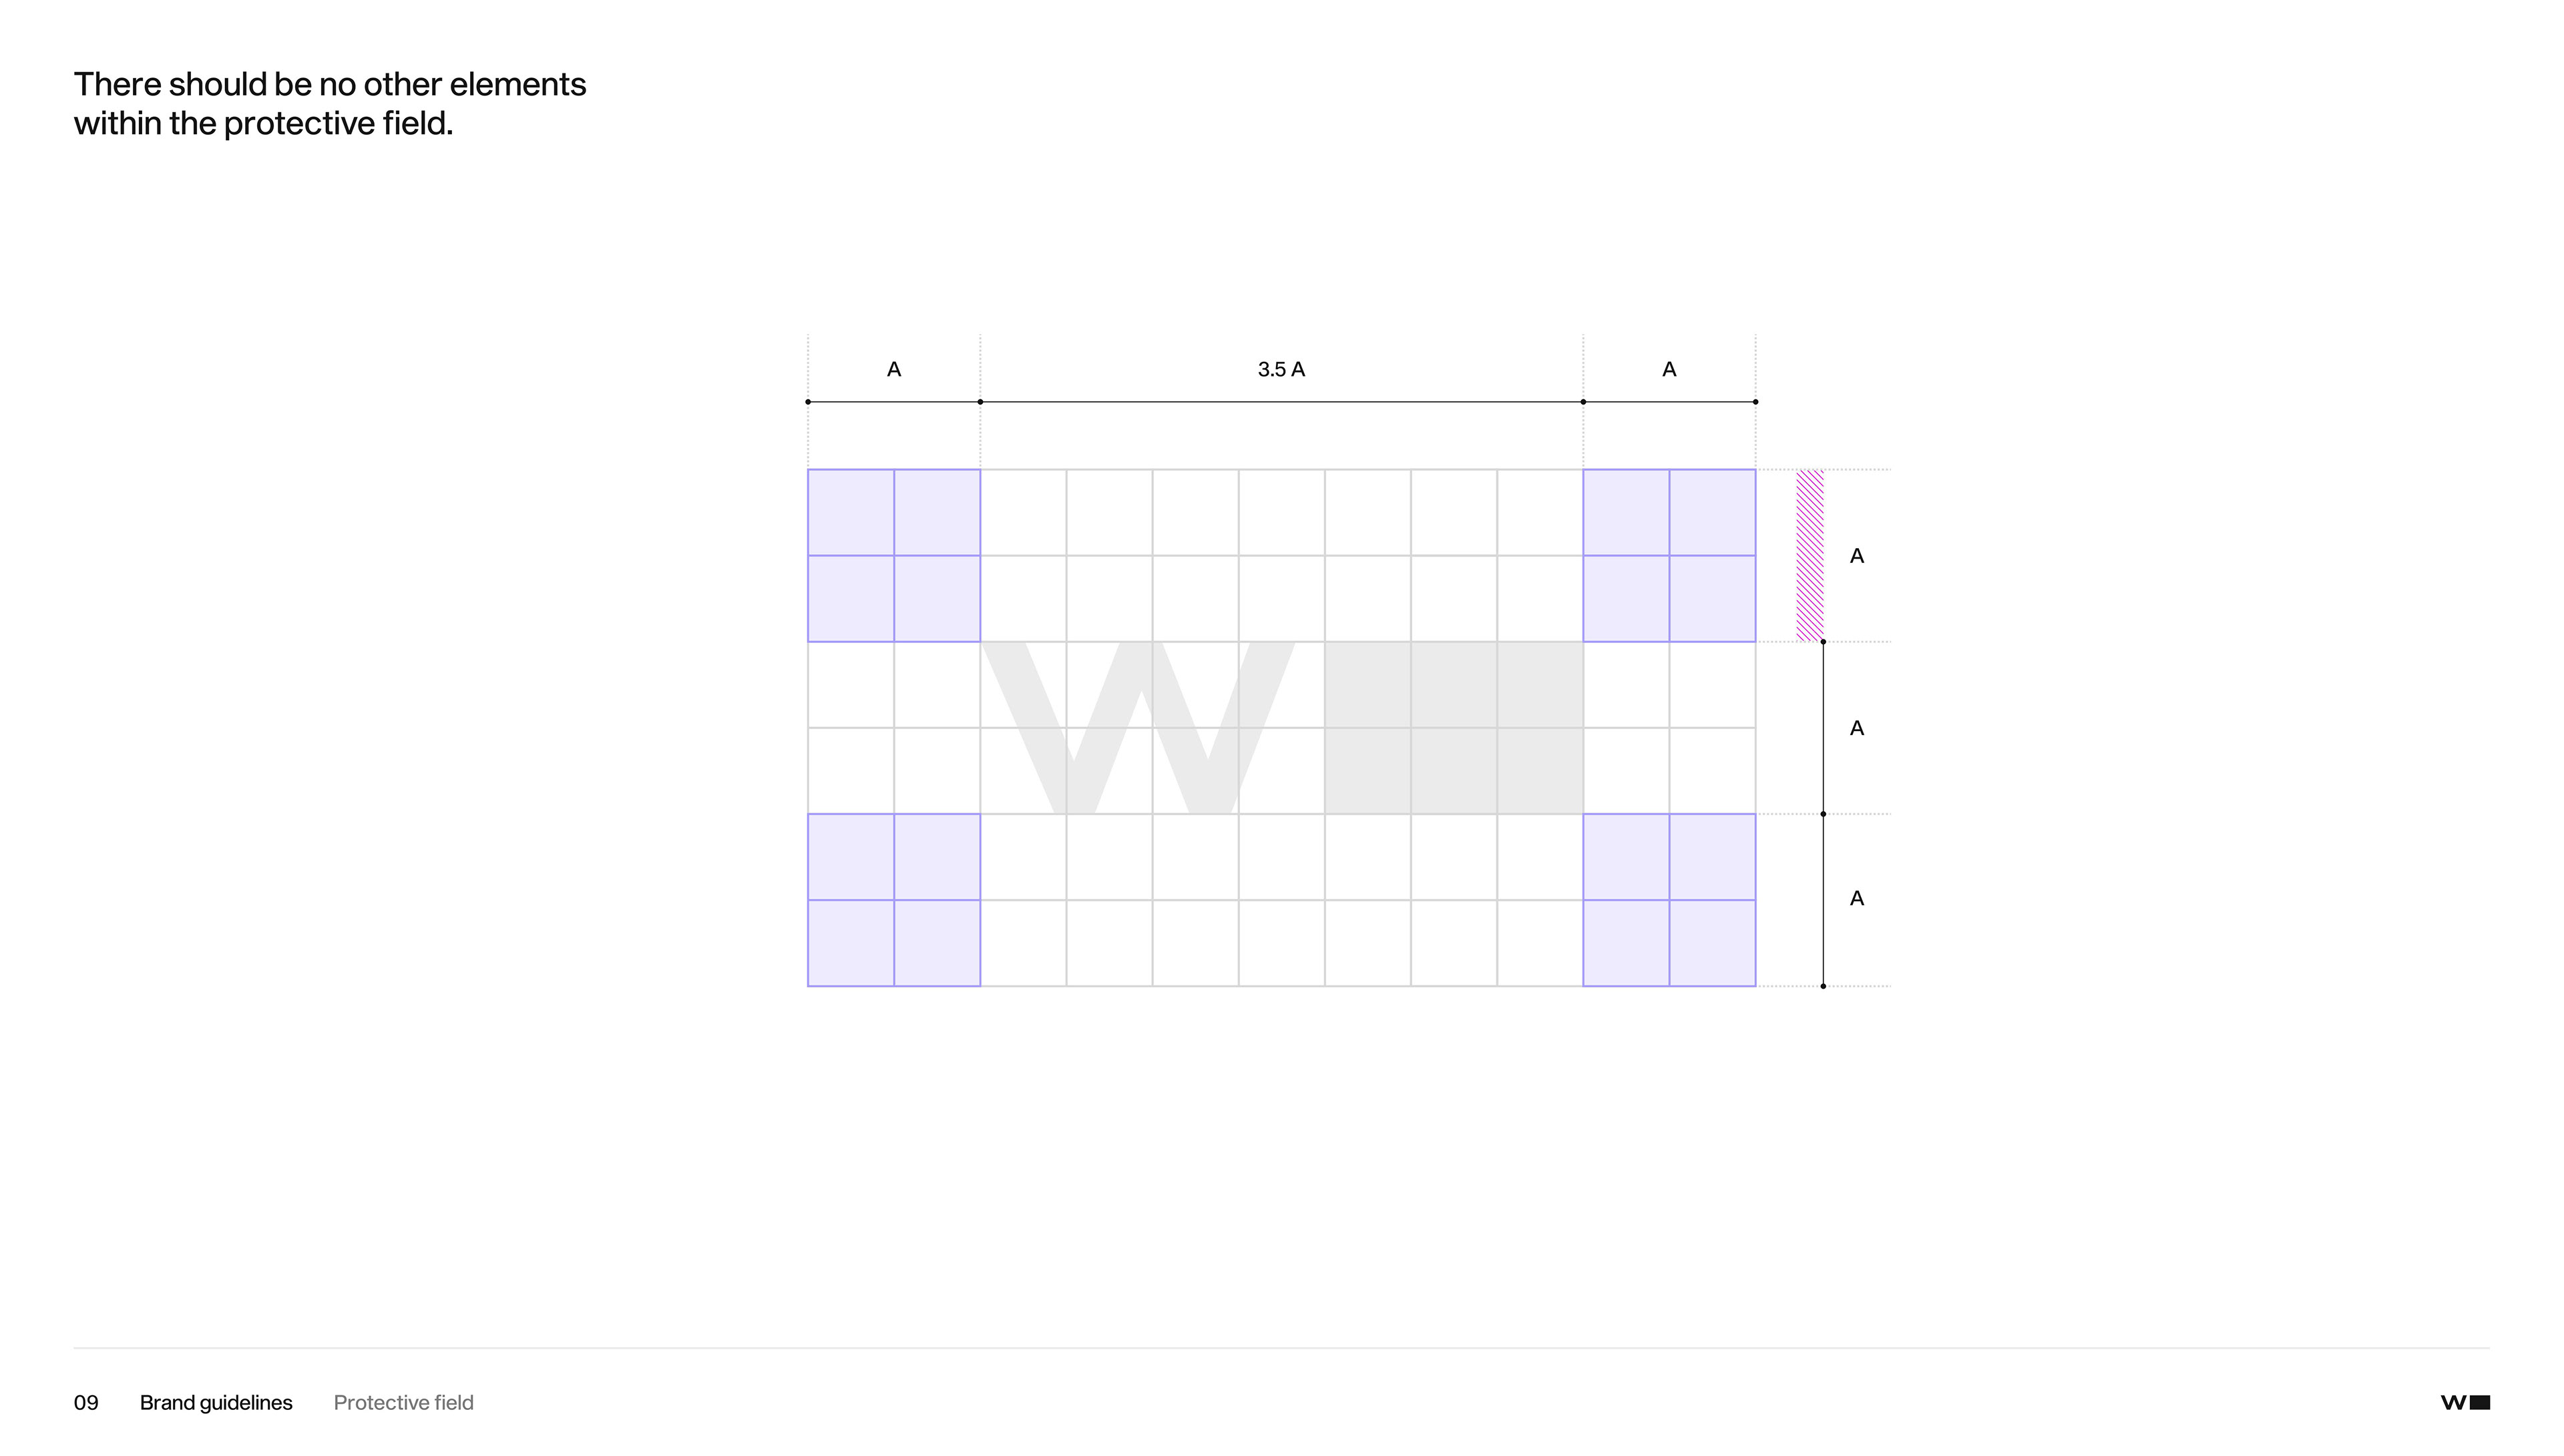
Task: Click the page number "09"
Action: point(86,1402)
